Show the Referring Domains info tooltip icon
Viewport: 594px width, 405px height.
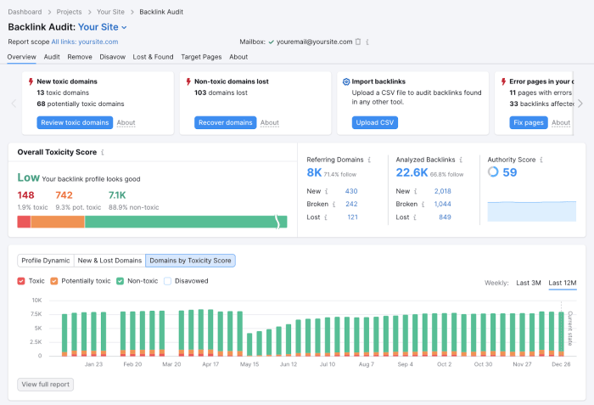coord(369,160)
